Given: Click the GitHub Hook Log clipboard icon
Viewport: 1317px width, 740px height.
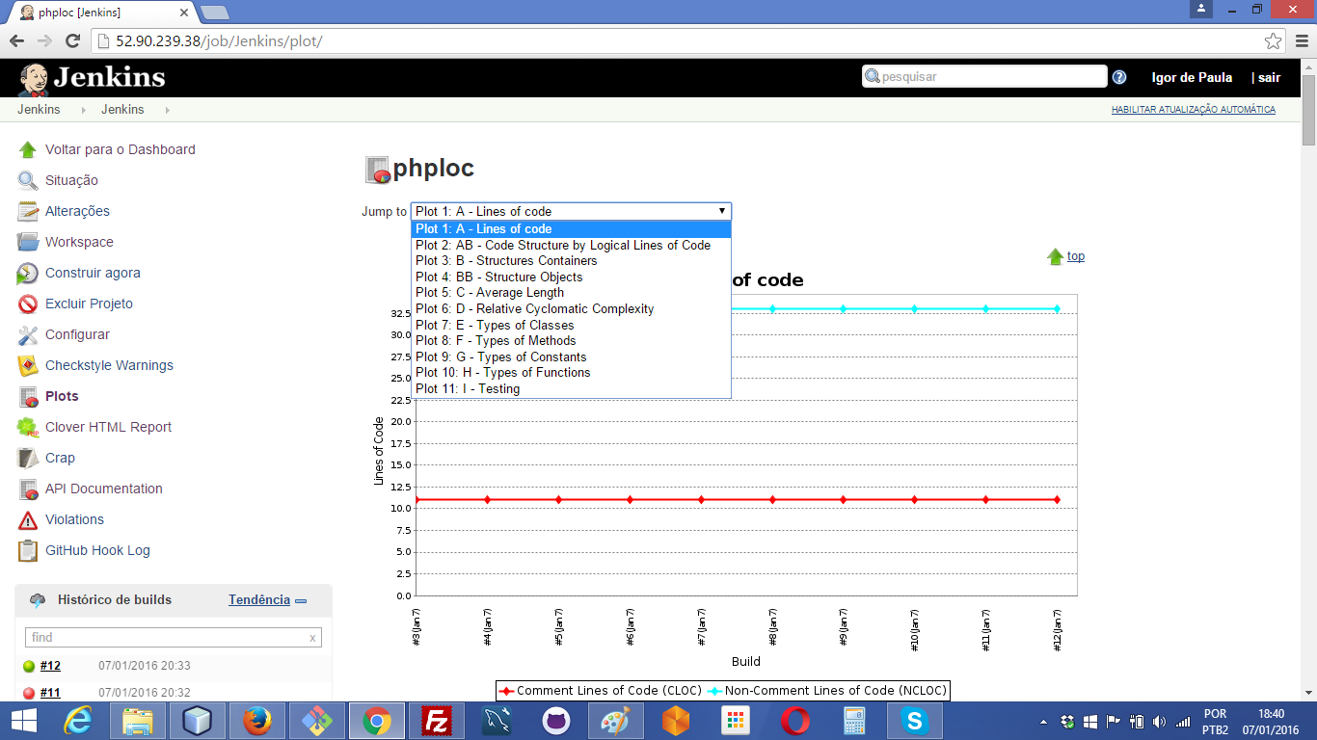Looking at the screenshot, I should click(x=28, y=550).
